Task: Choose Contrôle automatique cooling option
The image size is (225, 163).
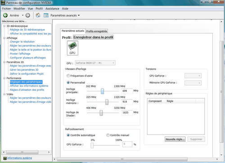Action: point(68,135)
